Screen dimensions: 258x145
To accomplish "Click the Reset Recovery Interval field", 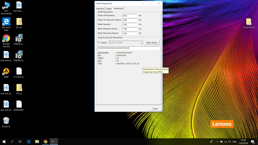I will tap(130, 34).
